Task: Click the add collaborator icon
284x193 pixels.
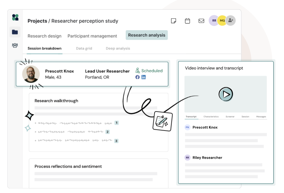Action: (231, 20)
